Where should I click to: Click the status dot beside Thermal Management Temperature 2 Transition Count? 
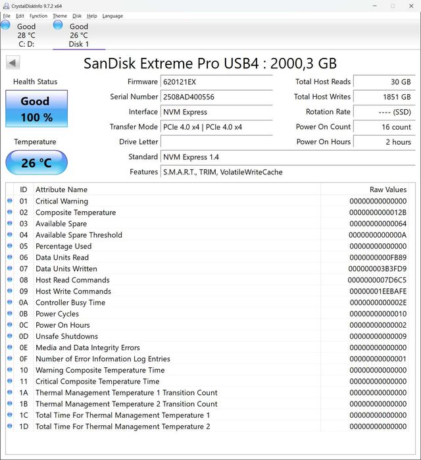(10, 403)
